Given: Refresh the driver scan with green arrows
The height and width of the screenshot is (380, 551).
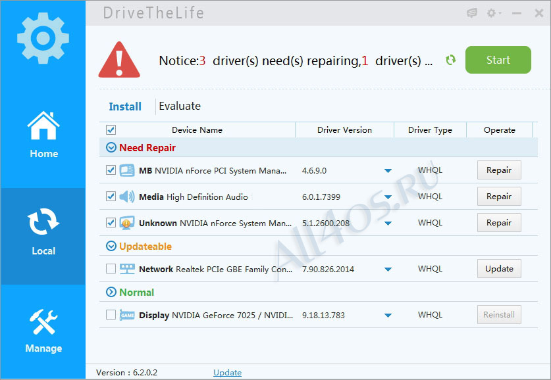Looking at the screenshot, I should [x=450, y=60].
